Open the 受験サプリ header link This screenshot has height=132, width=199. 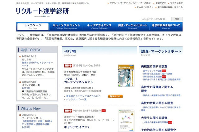coord(161,3)
